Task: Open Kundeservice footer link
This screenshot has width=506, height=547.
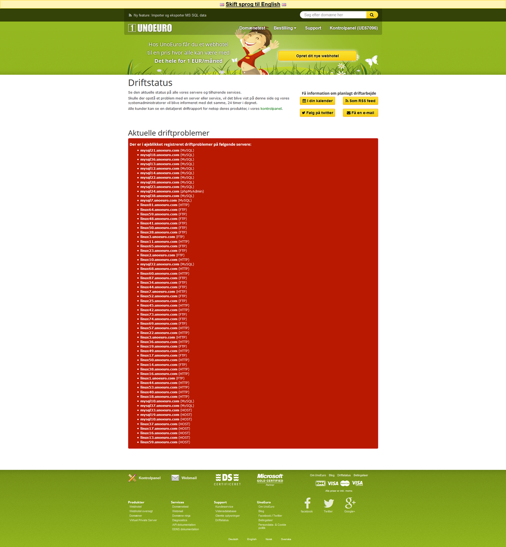Action: pos(224,507)
